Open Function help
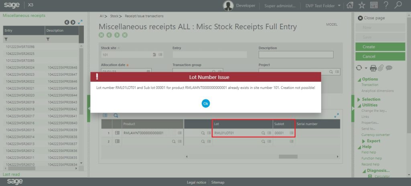 pos(372,158)
